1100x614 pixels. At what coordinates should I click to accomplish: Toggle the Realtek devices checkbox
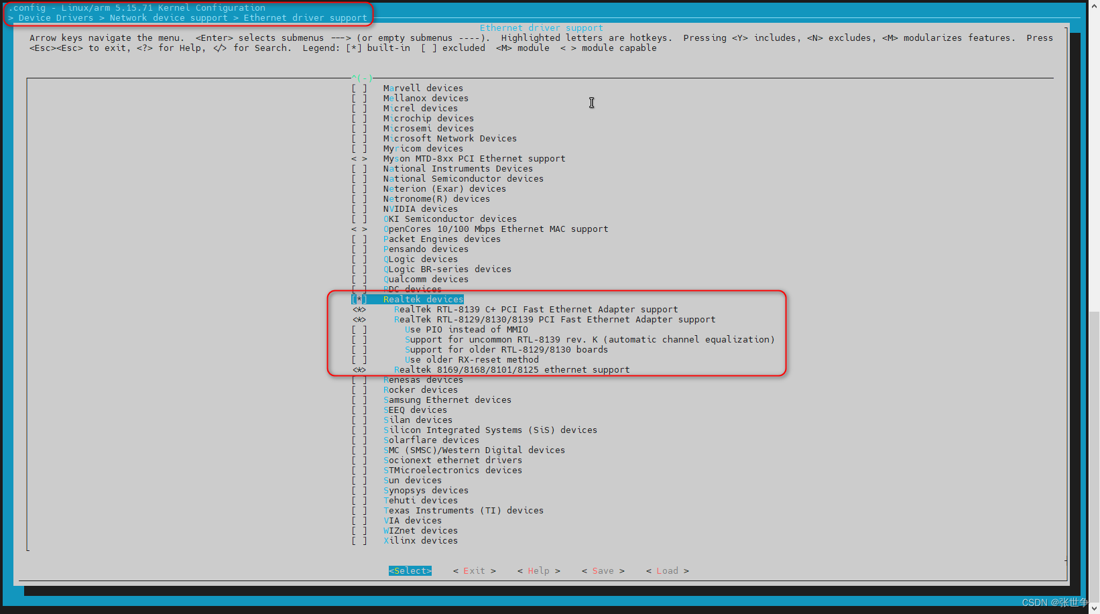(x=359, y=300)
